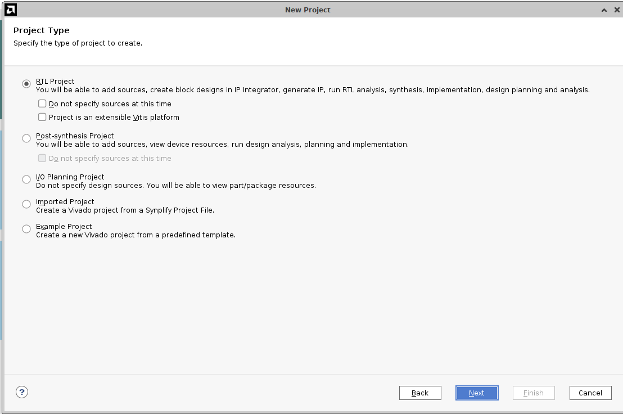Roll up the window with the arrow icon
The width and height of the screenshot is (623, 414).
[x=604, y=10]
